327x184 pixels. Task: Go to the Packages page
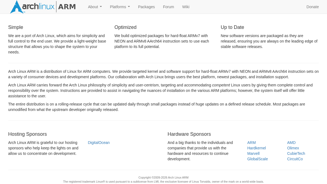pyautogui.click(x=146, y=7)
